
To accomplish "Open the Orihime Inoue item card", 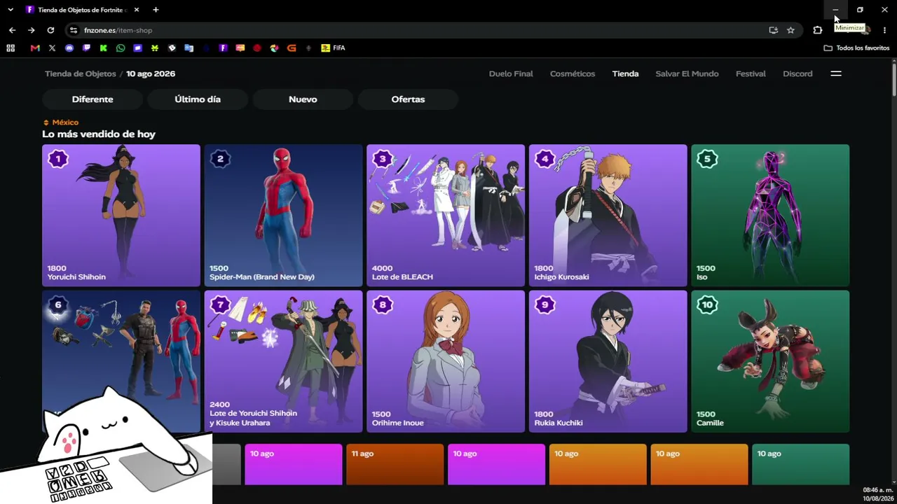I will (x=446, y=361).
